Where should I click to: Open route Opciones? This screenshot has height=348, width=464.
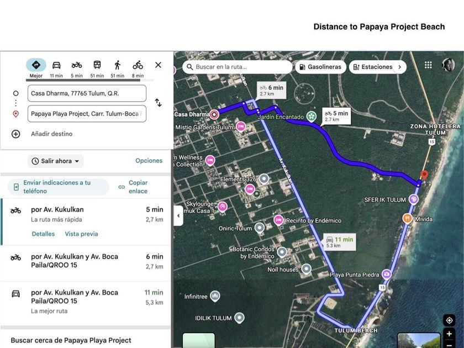[149, 161]
